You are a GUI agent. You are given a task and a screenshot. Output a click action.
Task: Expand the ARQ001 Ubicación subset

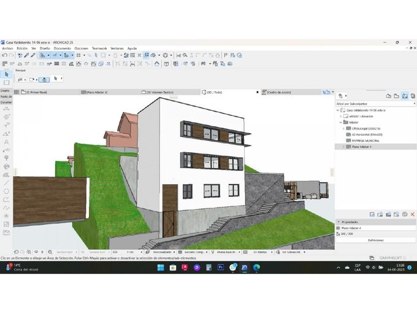pos(342,115)
